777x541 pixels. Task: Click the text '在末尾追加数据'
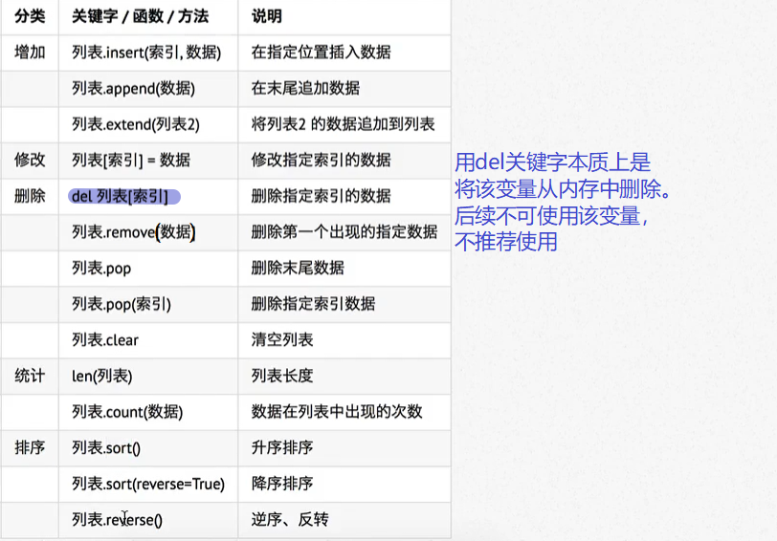coord(306,88)
